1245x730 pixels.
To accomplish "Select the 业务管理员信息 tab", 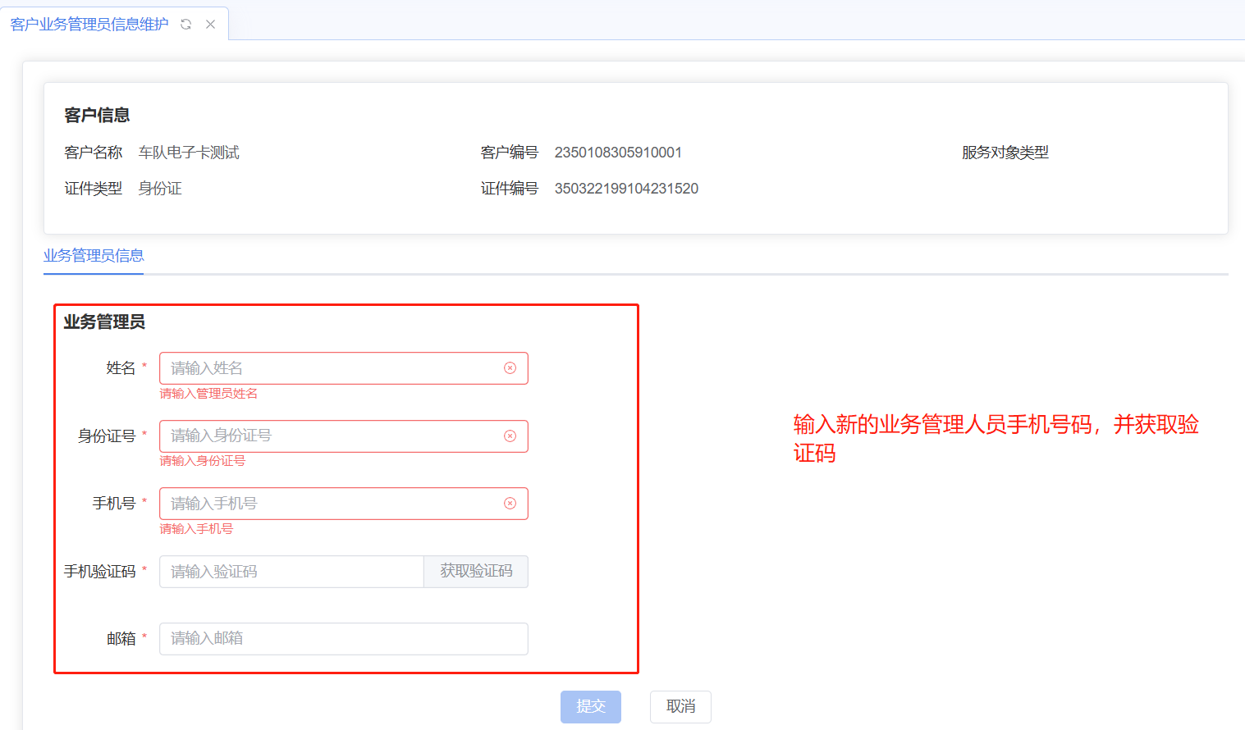I will point(94,256).
